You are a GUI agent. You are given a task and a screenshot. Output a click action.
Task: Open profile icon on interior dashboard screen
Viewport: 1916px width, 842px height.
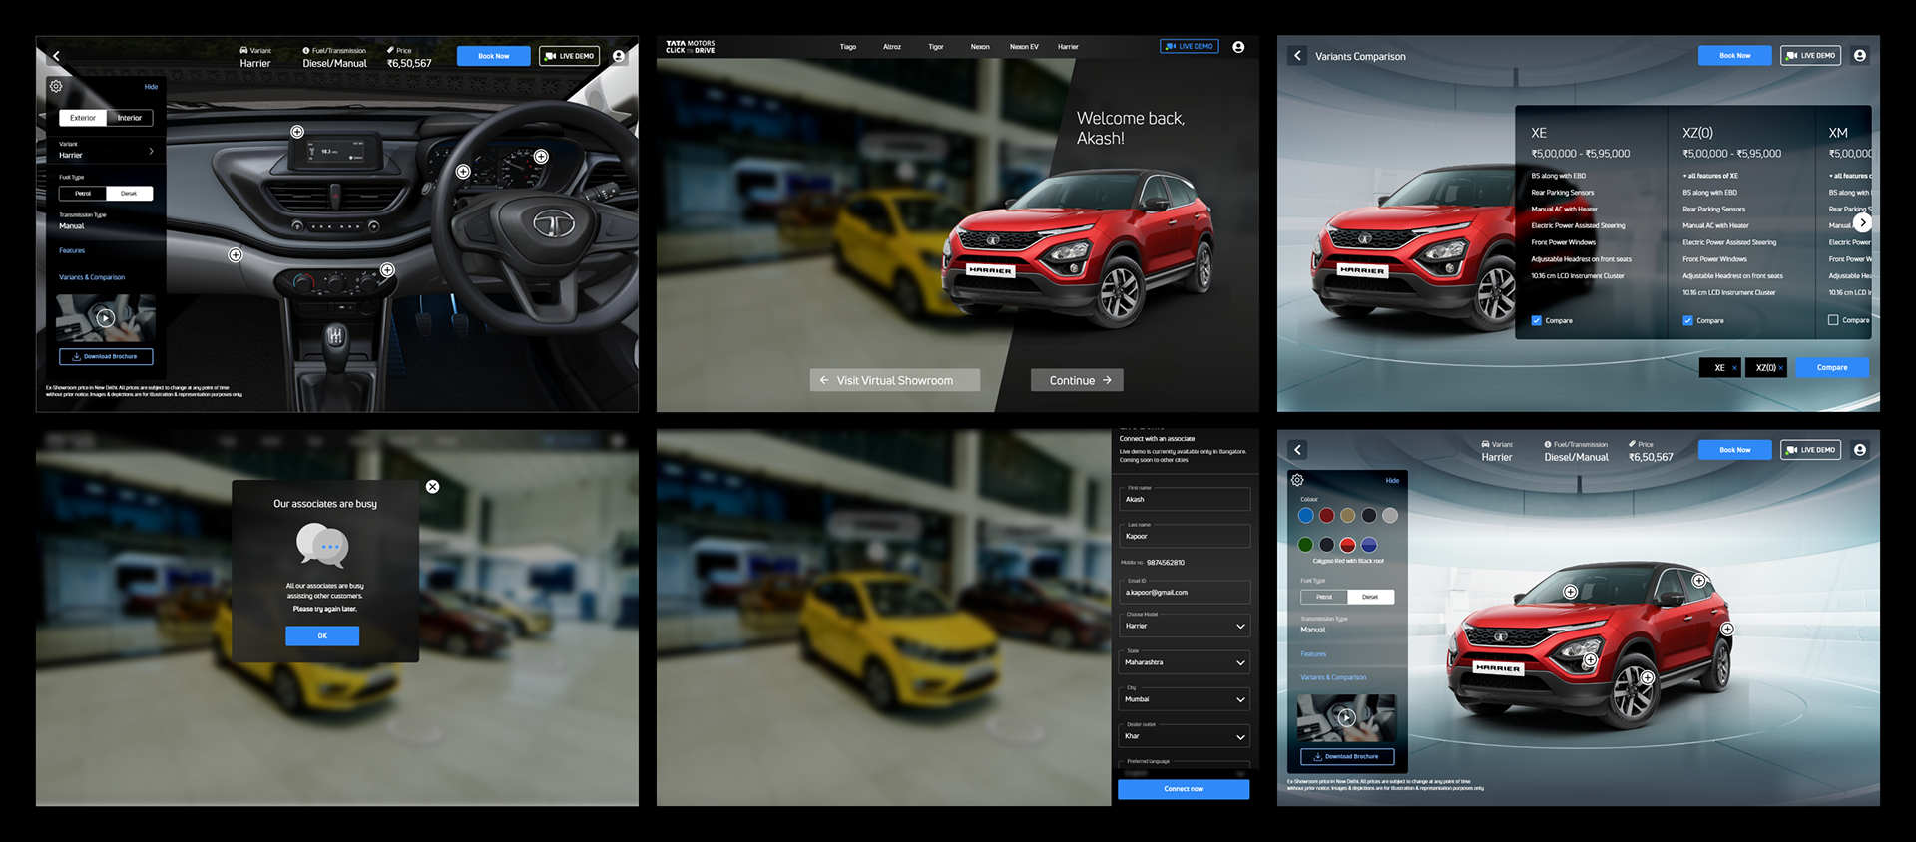(x=619, y=56)
